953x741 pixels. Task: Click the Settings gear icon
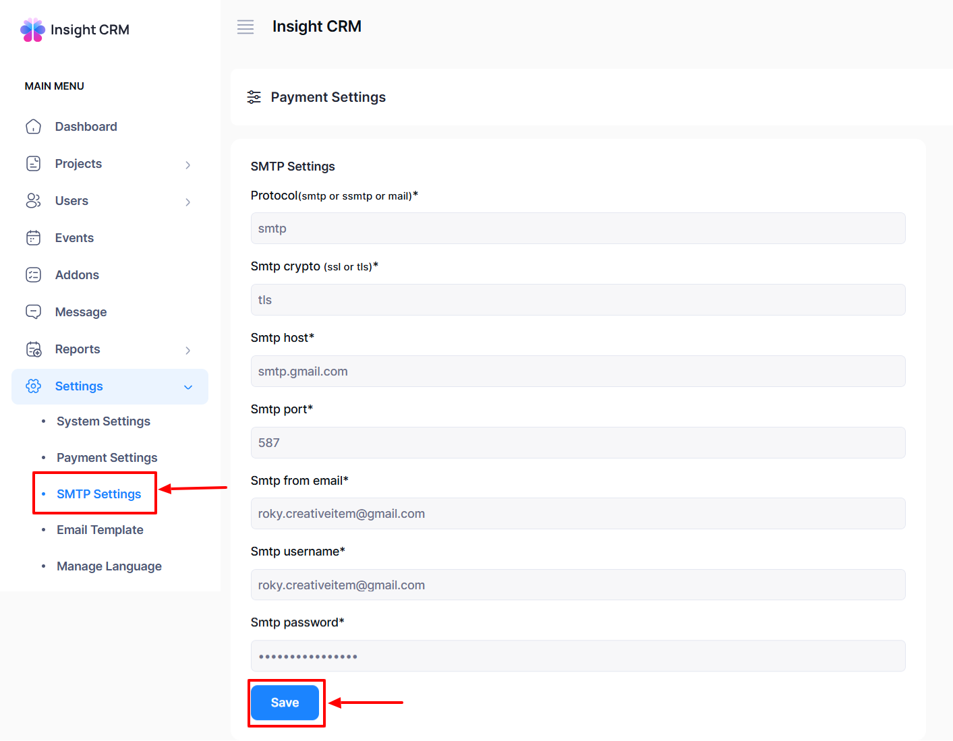33,386
